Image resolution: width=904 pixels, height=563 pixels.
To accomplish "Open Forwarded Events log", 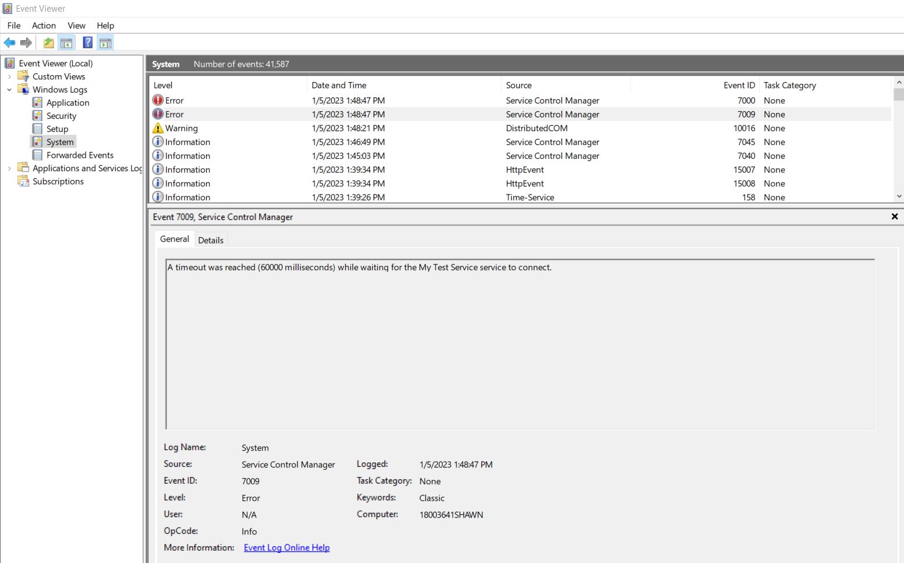I will 80,155.
